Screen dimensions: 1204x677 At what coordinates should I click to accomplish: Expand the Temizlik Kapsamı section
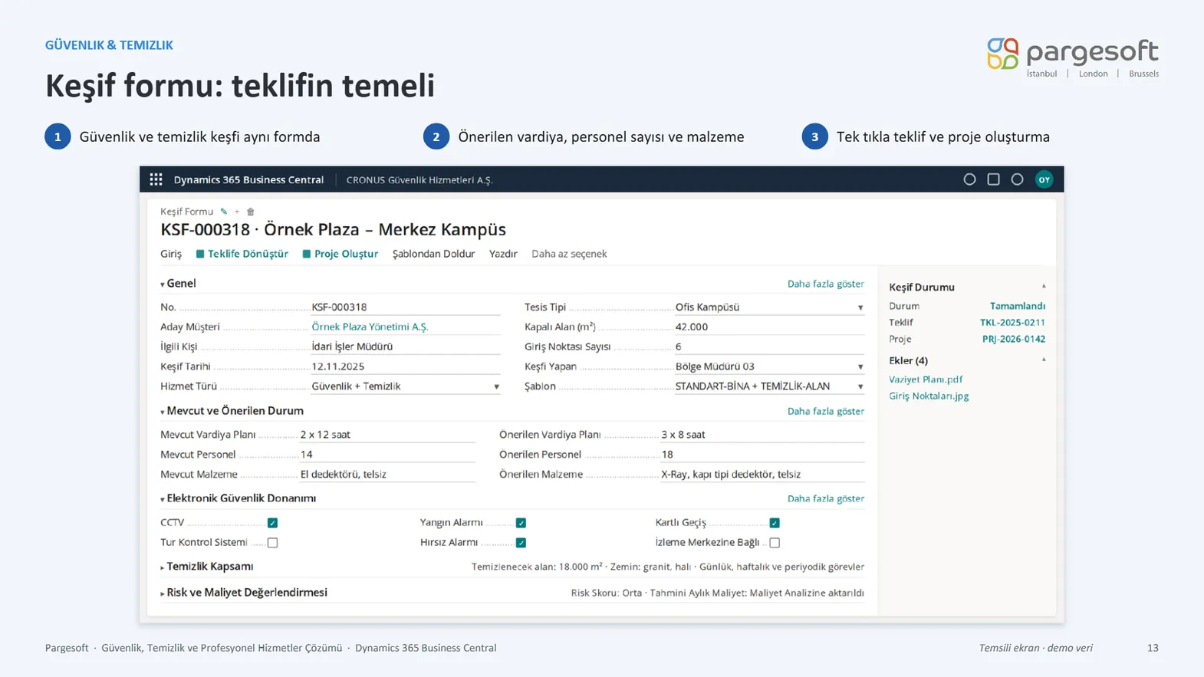(x=207, y=567)
